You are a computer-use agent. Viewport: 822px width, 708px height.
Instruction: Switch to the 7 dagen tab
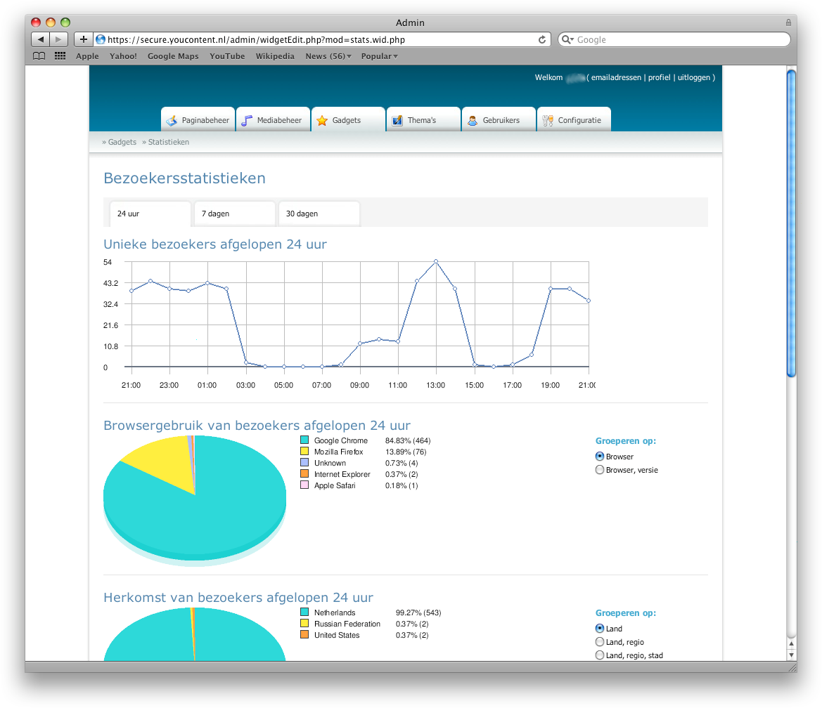[234, 214]
